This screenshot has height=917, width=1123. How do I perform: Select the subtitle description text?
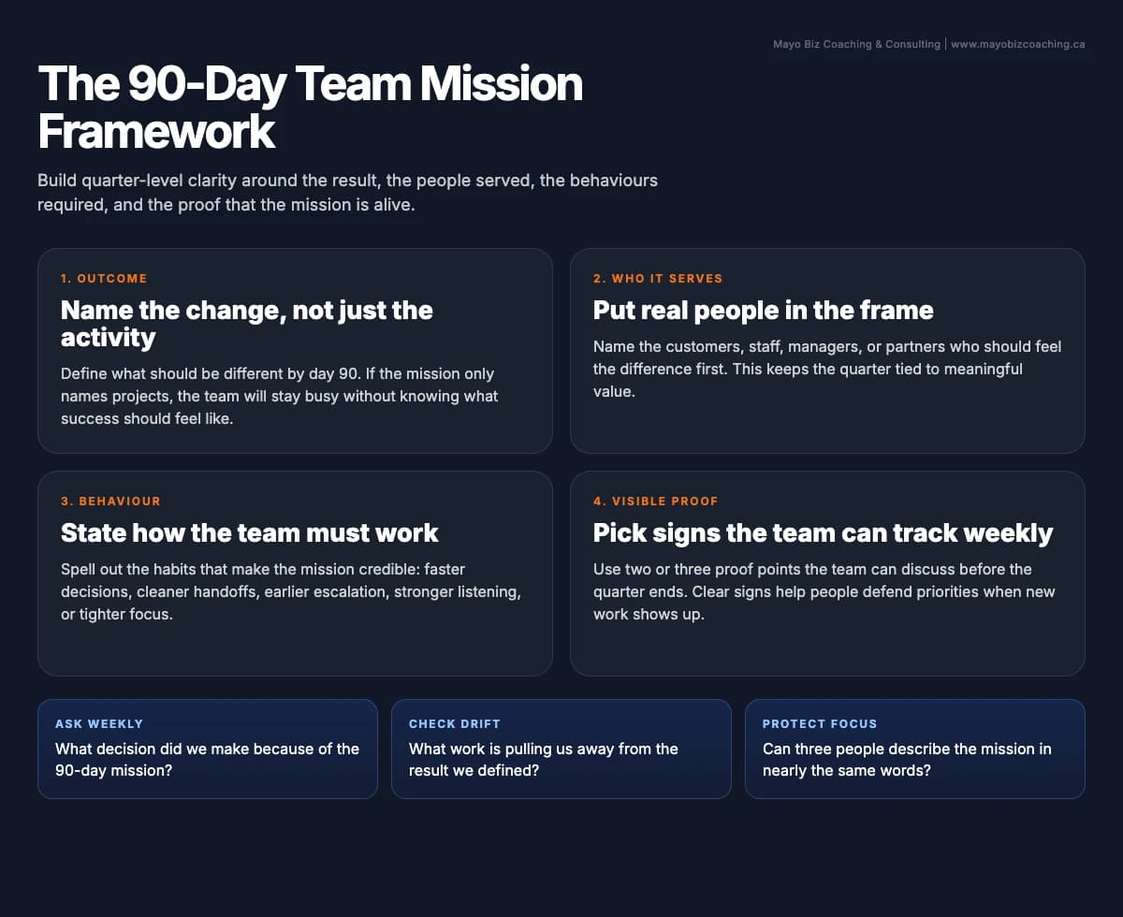347,192
